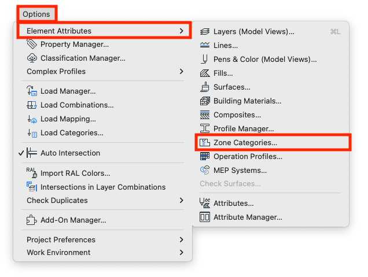This screenshot has width=368, height=277.
Task: Open Building Materials via its icon
Action: (205, 101)
